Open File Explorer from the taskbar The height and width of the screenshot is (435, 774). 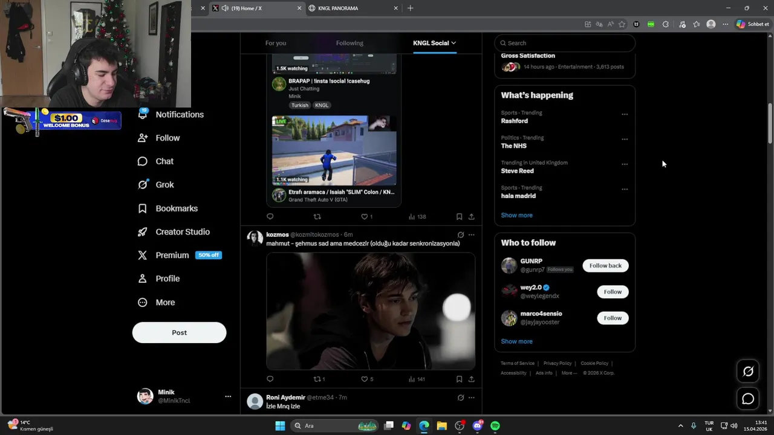coord(441,426)
